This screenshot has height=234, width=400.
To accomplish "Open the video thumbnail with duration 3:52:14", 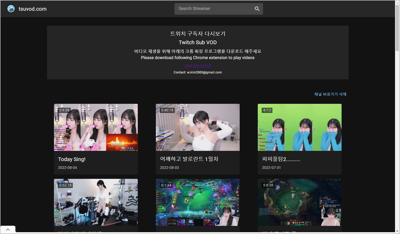I will coord(96,202).
